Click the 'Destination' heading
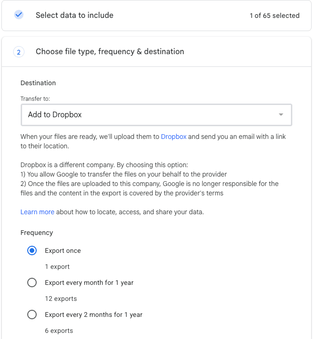Screen dimensions: 313x339 click(x=38, y=83)
